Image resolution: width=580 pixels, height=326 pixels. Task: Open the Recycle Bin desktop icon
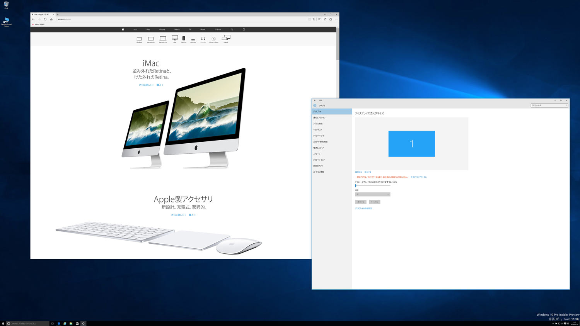6,5
